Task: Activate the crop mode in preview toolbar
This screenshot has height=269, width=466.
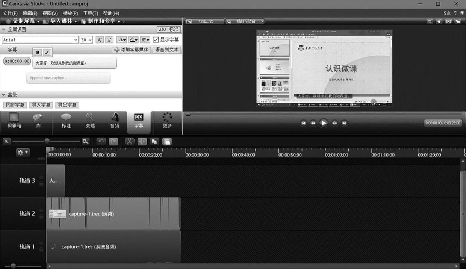Action: click(430, 21)
